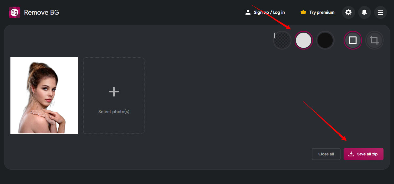Click the Select photo(s) label

114,112
